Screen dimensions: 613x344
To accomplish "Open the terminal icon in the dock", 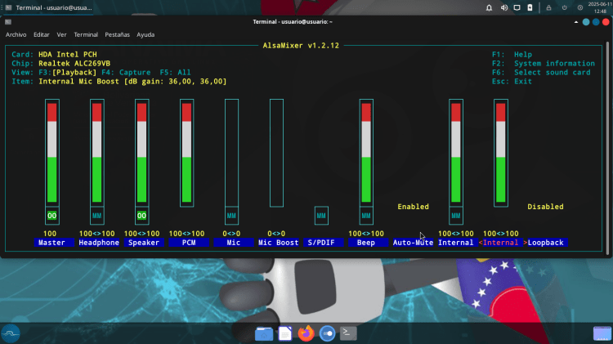I will 348,333.
